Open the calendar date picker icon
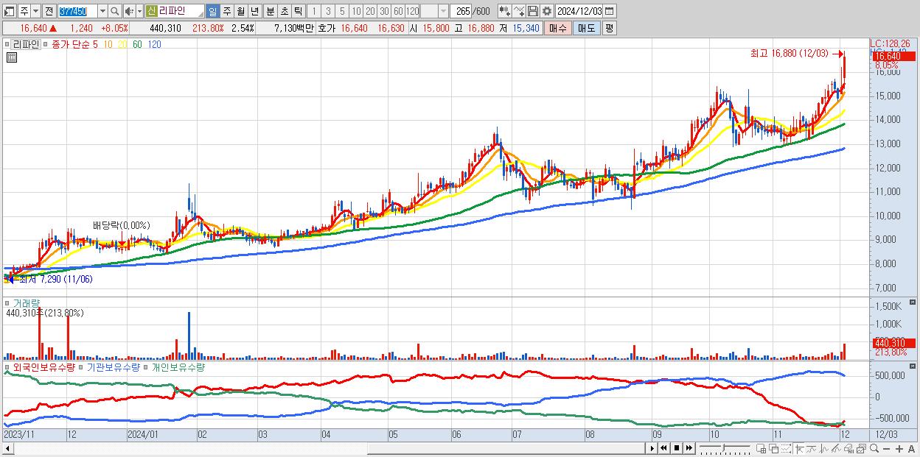The image size is (920, 457). (x=609, y=11)
